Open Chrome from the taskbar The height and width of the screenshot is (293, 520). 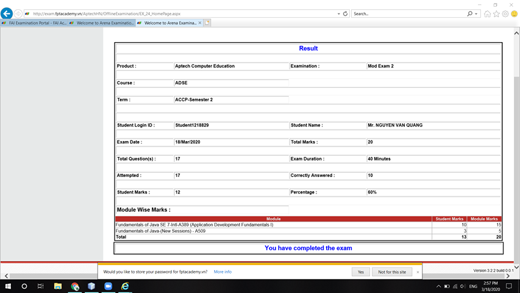(x=75, y=286)
